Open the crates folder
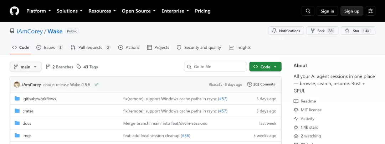Viewport: 385px width, 144px height. (x=28, y=111)
